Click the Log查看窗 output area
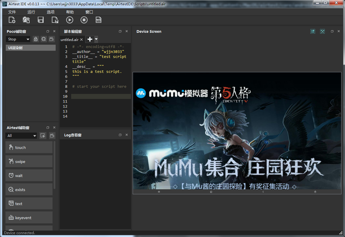 95,184
